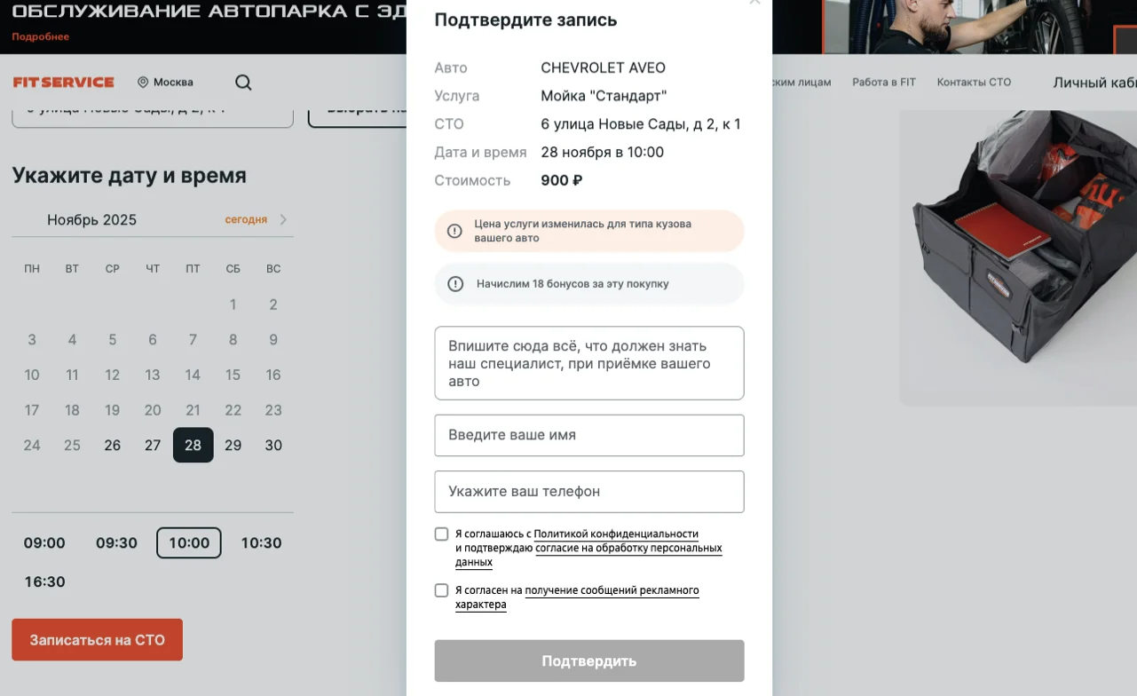The image size is (1137, 696).
Task: Click the Укажите ваш телефон field
Action: coord(588,492)
